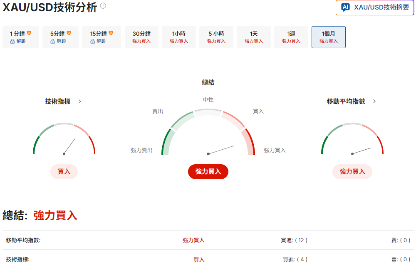416x265 pixels.
Task: Click the AI icon on XAU/USD技術摘要 button
Action: [x=345, y=7]
